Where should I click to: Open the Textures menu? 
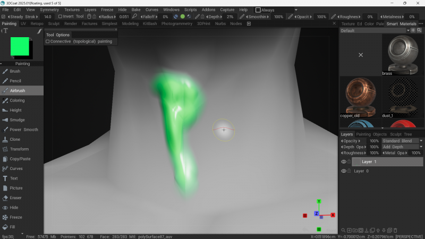(x=72, y=10)
